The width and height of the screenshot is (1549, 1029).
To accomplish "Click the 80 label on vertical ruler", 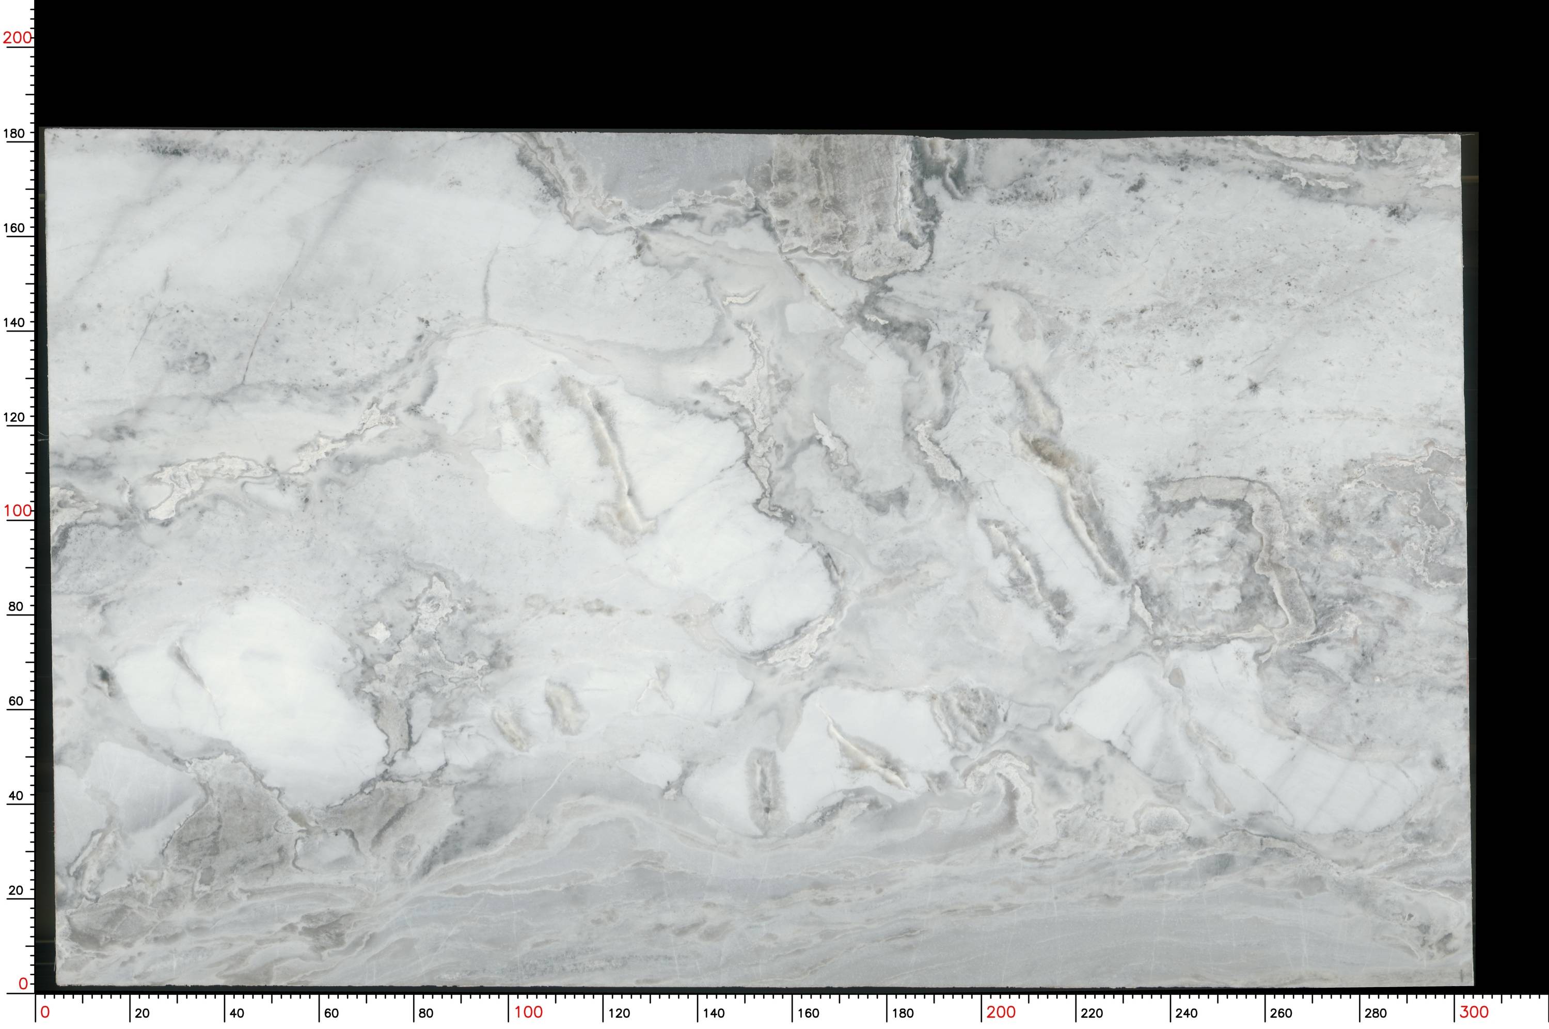I will (15, 606).
